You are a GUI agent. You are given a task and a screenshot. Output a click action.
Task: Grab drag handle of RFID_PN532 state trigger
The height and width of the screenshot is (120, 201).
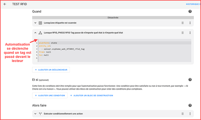183,33
